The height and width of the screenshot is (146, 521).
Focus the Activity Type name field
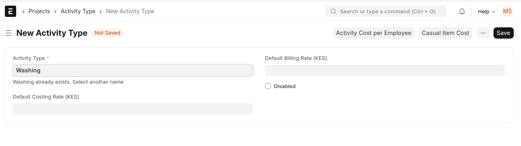[133, 70]
